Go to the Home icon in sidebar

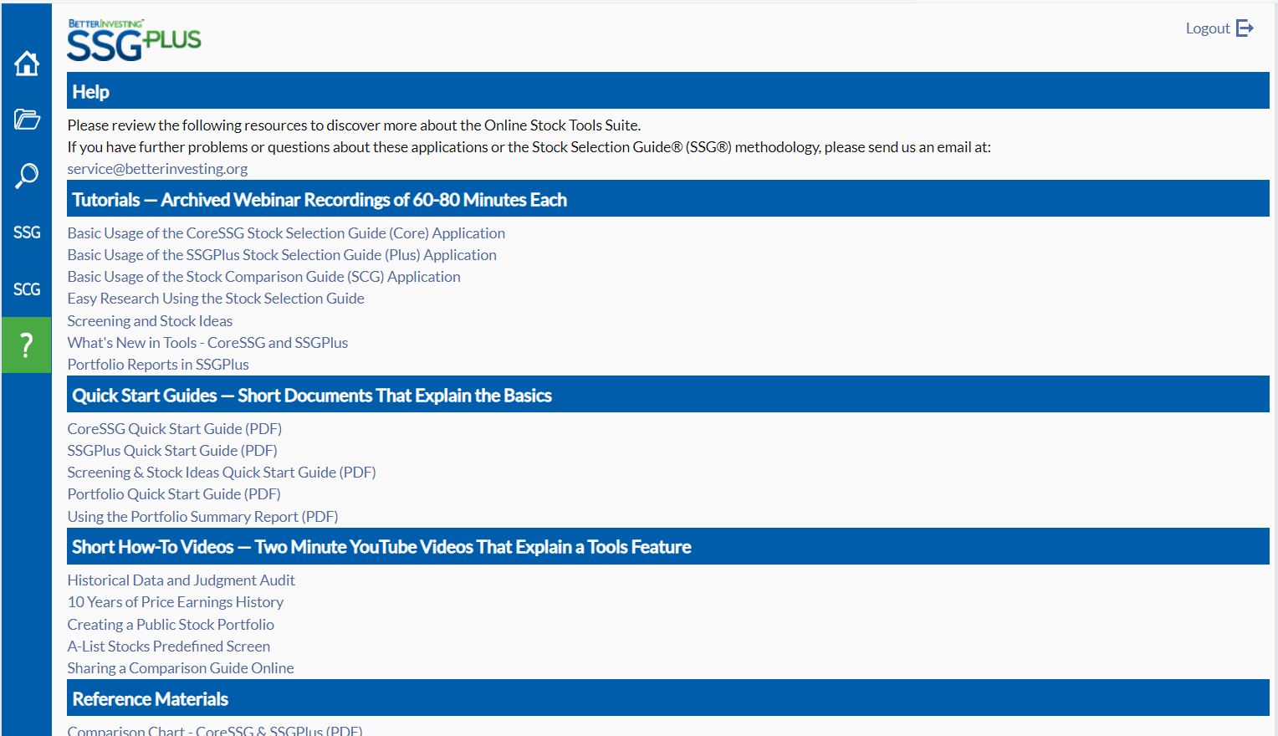click(27, 63)
